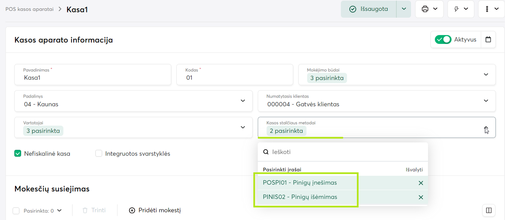Enable Integruotos svarstyklės checkbox

pos(99,153)
